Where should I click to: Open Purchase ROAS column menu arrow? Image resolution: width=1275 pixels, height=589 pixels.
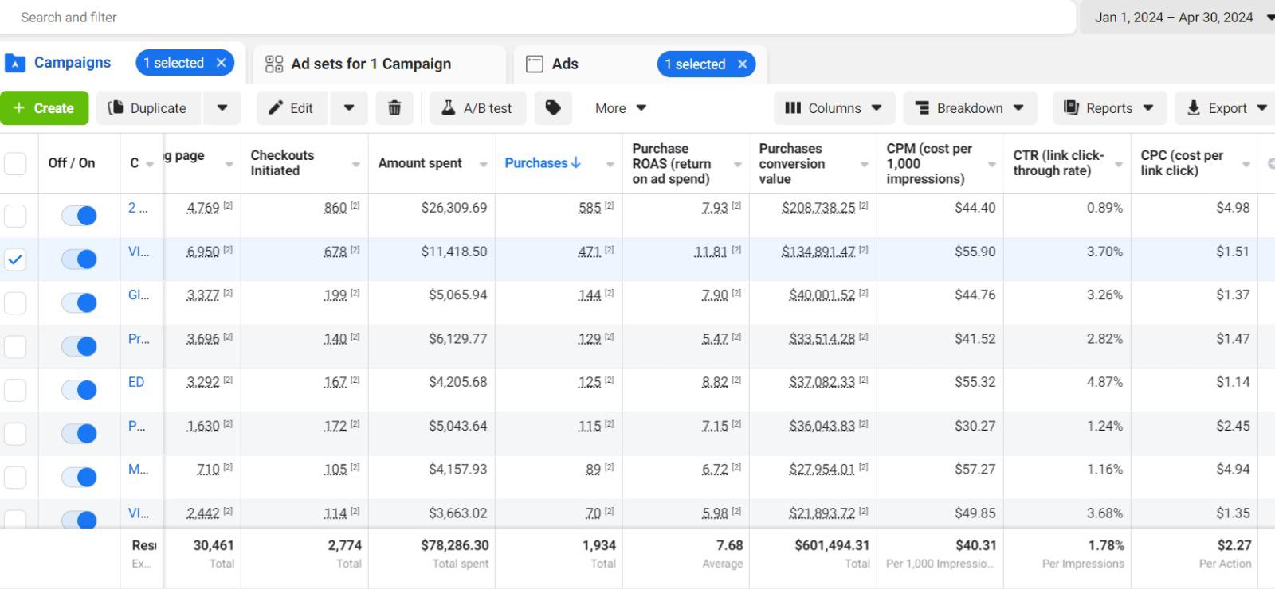click(737, 165)
